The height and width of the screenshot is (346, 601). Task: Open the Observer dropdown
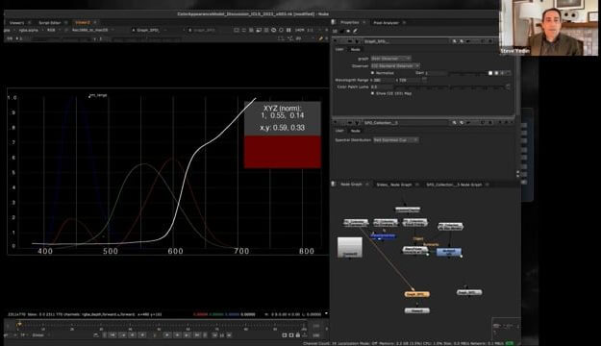tap(395, 66)
